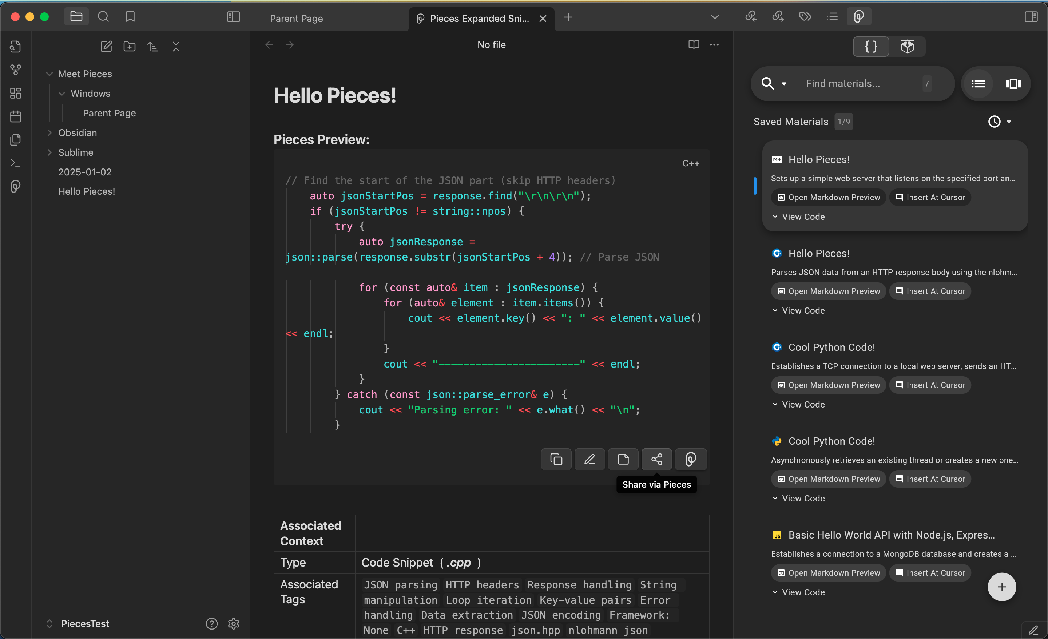Open the help question mark icon

pyautogui.click(x=211, y=624)
